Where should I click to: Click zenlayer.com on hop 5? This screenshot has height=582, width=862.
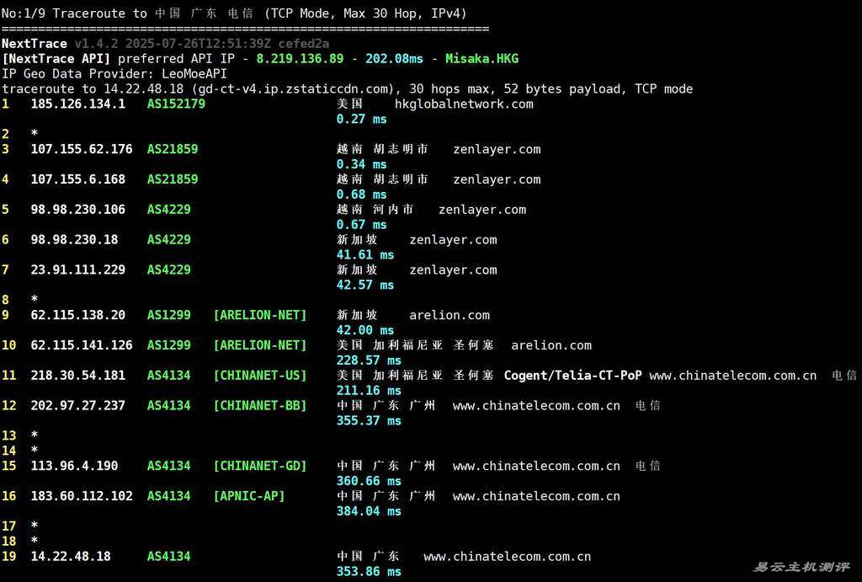[482, 210]
